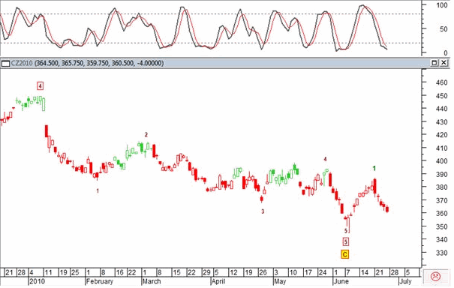Click the 400 price axis label
The width and height of the screenshot is (454, 288).
(x=441, y=161)
